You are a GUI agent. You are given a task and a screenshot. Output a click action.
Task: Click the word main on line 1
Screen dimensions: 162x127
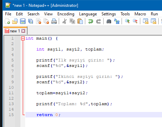coord(42,39)
